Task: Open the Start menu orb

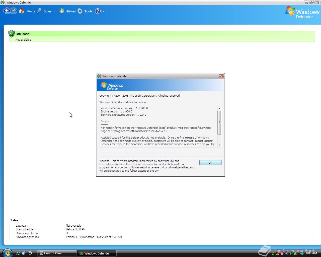Action: tap(7, 253)
